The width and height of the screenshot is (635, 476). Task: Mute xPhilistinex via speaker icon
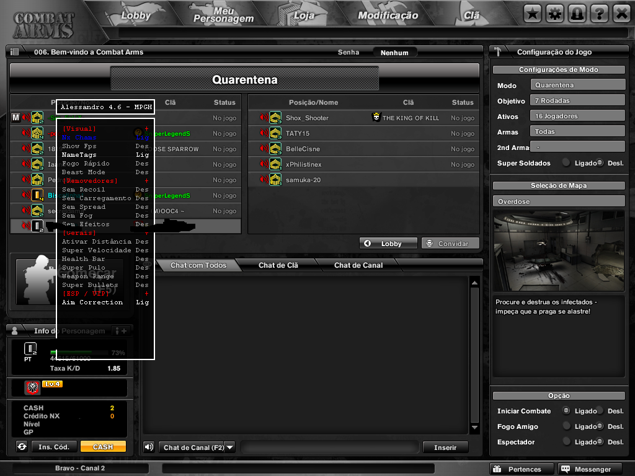264,164
